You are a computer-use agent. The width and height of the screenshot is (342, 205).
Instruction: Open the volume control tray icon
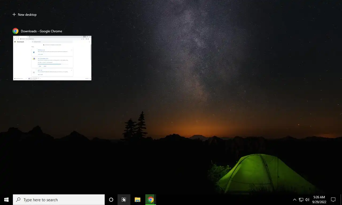(x=307, y=200)
